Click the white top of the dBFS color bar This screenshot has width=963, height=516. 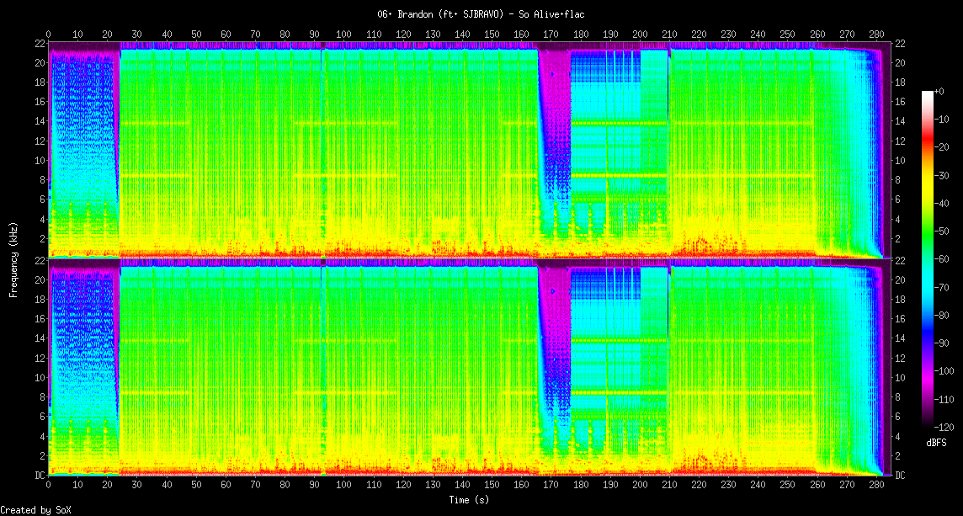click(x=927, y=95)
